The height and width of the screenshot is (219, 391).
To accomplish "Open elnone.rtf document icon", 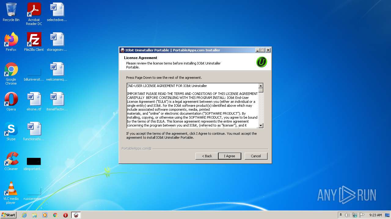I will coord(34,102).
